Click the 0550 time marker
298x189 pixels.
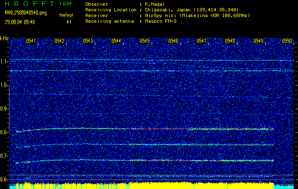[287, 41]
